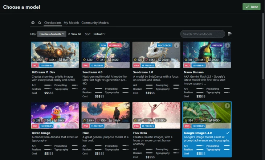Click the 13 Freebies badge on HiDream
The width and height of the screenshot is (265, 160).
(x=47, y=65)
